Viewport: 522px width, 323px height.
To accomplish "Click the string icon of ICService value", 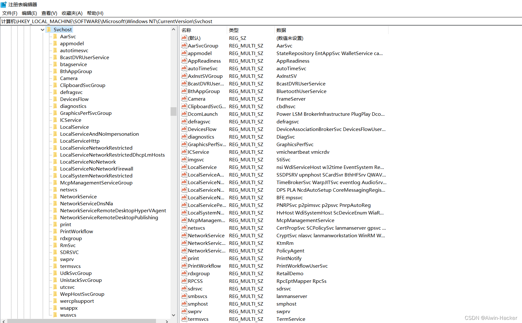I will (x=184, y=152).
